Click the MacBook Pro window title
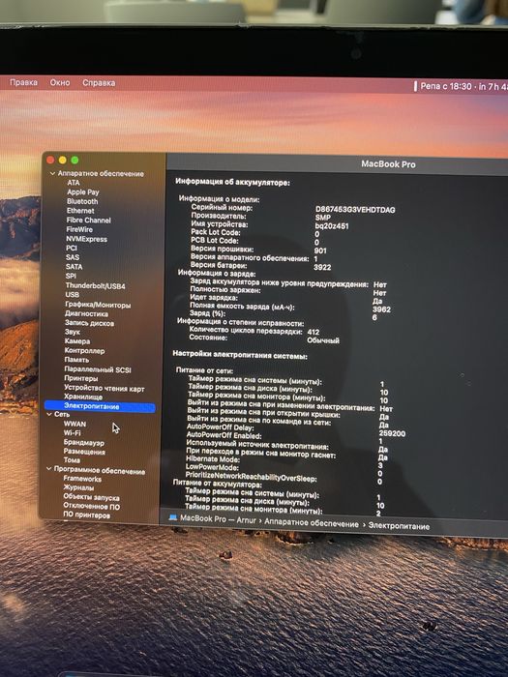The width and height of the screenshot is (508, 677). 388,164
